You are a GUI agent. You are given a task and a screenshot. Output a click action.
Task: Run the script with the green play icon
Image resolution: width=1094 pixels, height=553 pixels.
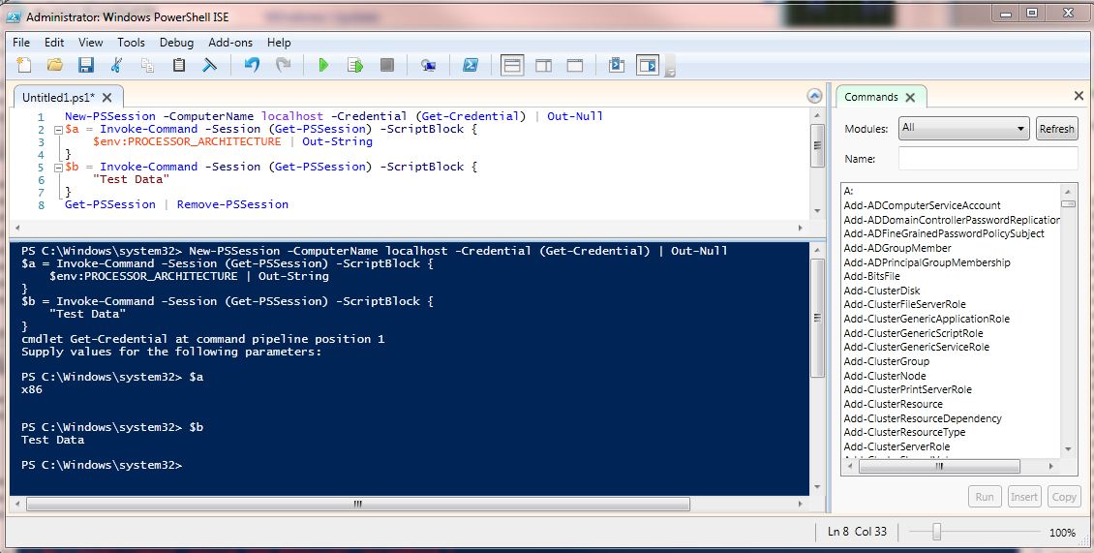point(323,65)
